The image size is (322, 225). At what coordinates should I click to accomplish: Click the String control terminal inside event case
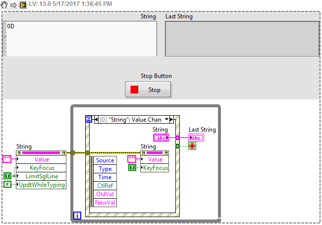coord(161,138)
